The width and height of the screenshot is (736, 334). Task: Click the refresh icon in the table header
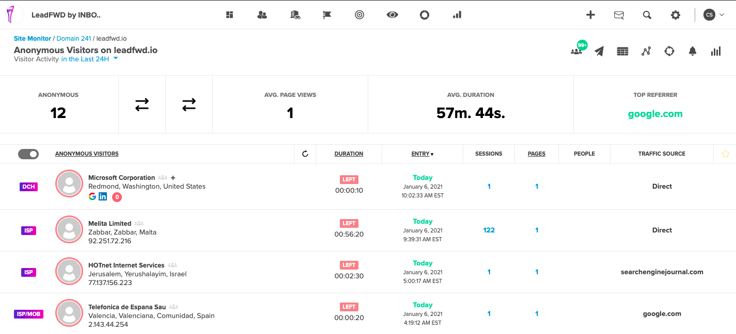point(305,154)
